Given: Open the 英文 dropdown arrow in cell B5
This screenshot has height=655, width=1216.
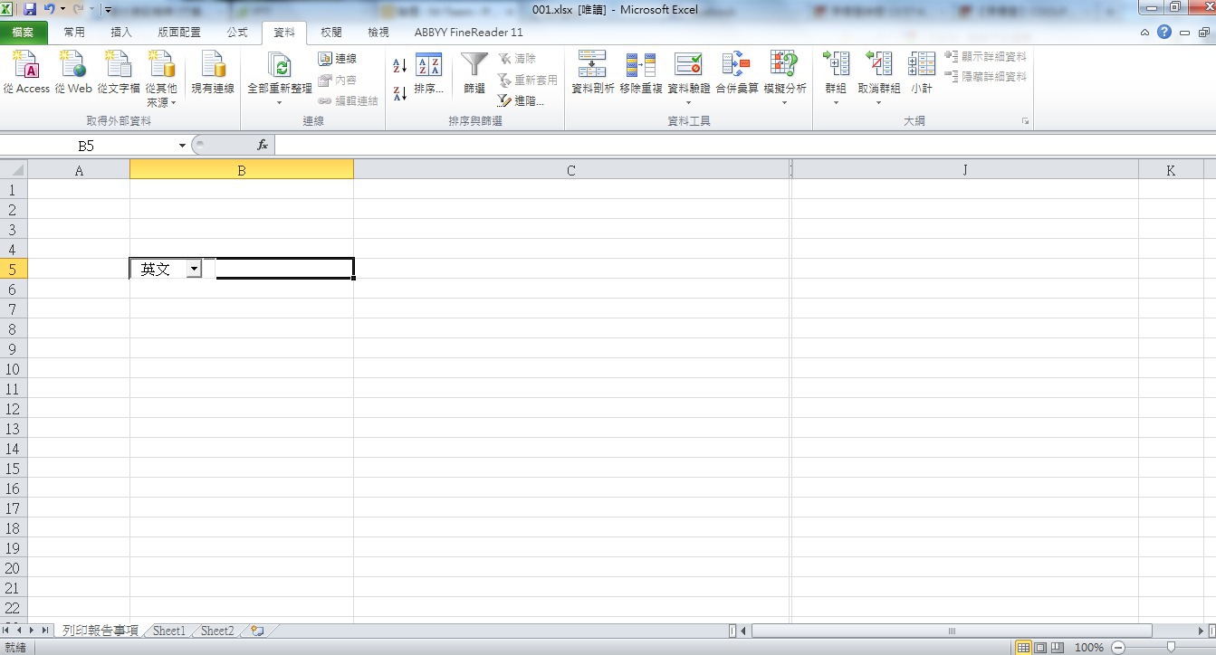Looking at the screenshot, I should (194, 269).
